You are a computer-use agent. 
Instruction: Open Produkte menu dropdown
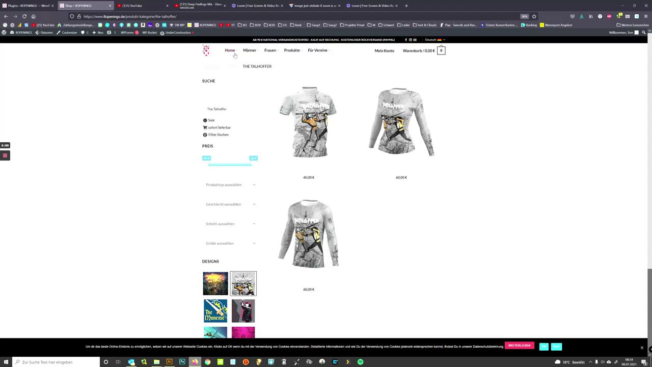tap(293, 50)
